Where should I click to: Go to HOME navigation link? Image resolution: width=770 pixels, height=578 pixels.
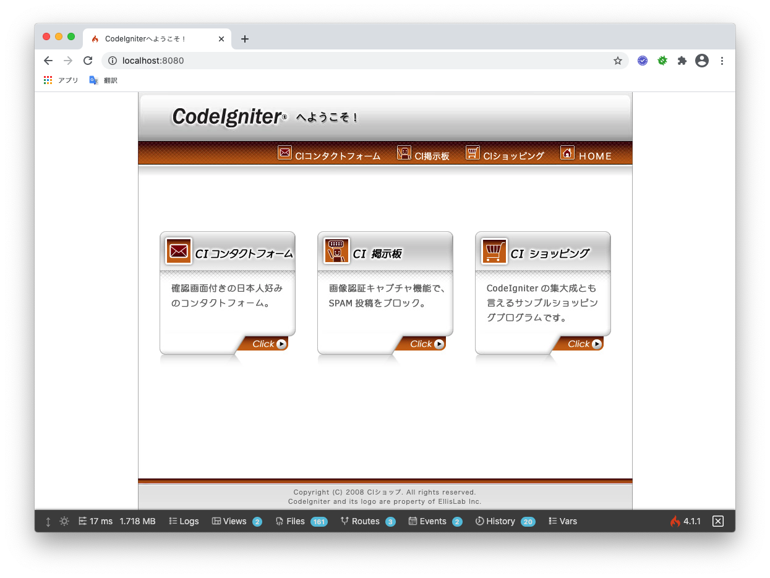(596, 156)
